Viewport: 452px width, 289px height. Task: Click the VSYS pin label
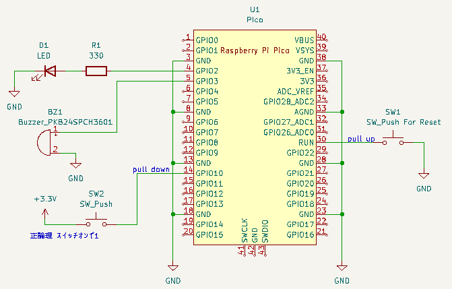304,51
